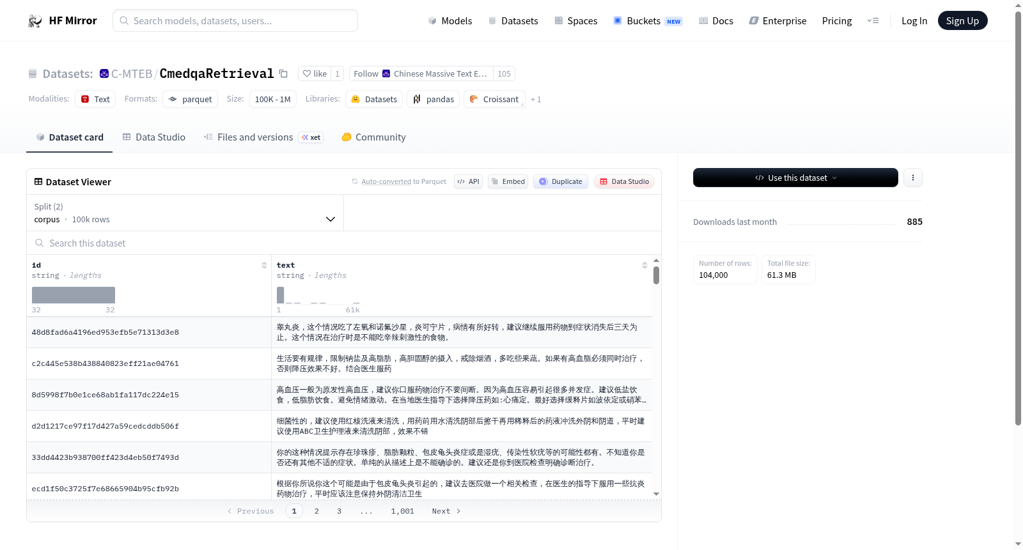Image resolution: width=1023 pixels, height=550 pixels.
Task: Go to page 3 of results
Action: coord(339,511)
